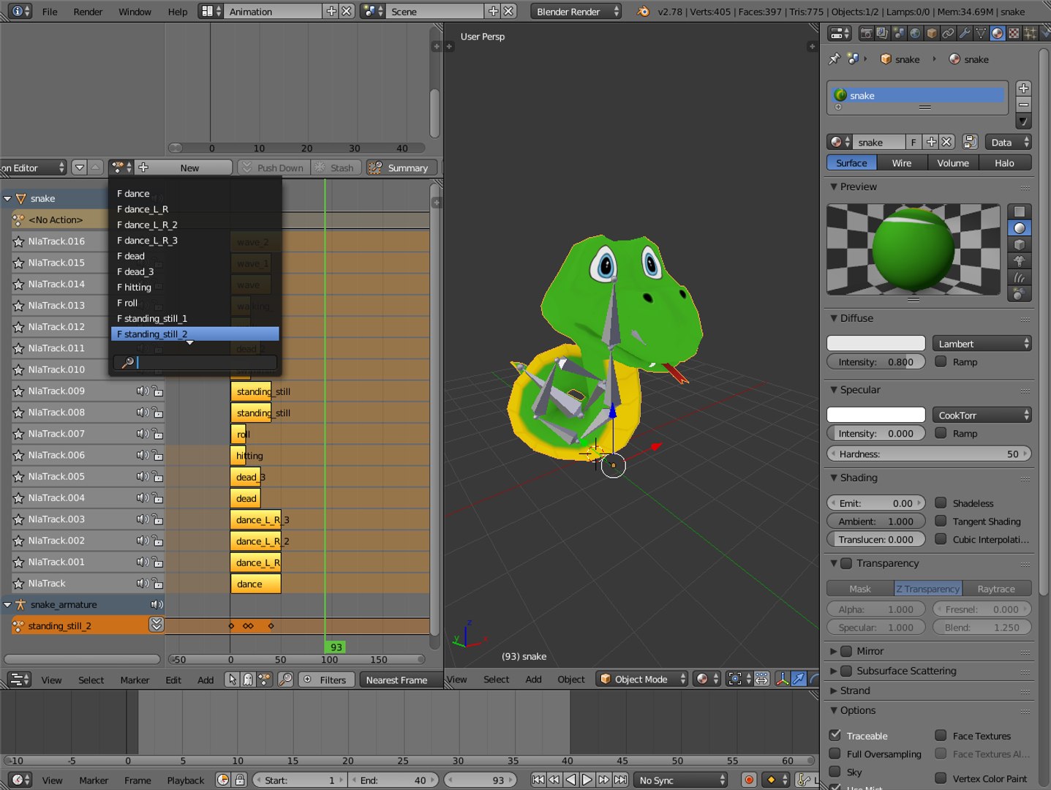Uncheck the Traceable option
This screenshot has height=790, width=1051.
click(x=835, y=735)
